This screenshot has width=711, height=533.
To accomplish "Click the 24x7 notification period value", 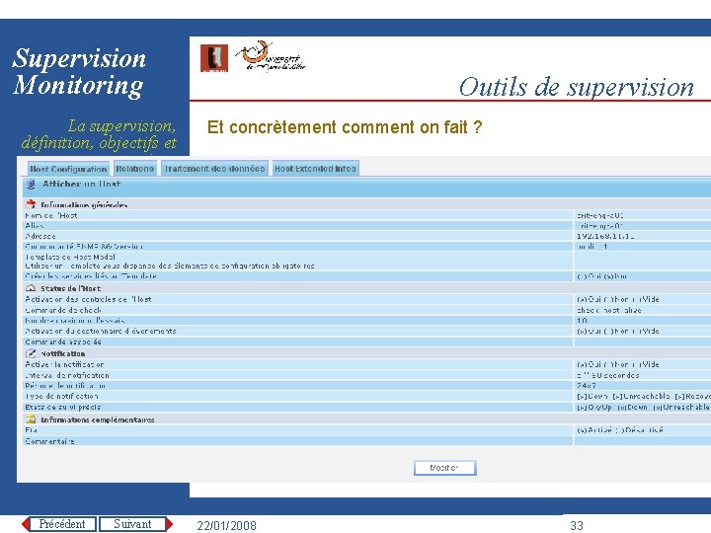I will (587, 386).
